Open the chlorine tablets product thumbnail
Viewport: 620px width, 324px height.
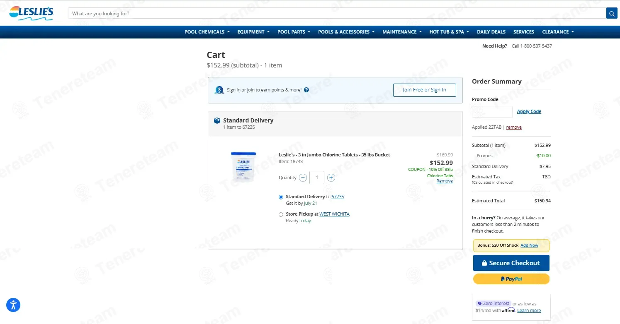(x=243, y=167)
